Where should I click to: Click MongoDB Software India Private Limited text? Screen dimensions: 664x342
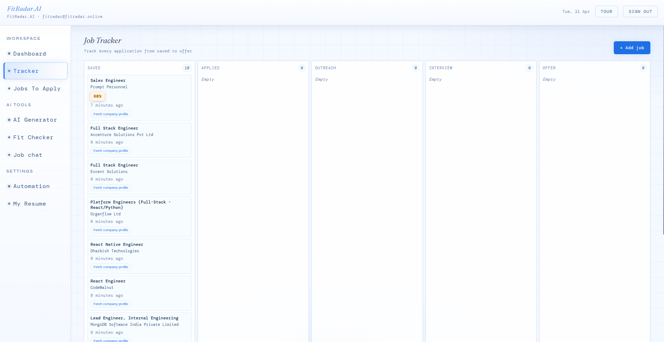click(135, 324)
